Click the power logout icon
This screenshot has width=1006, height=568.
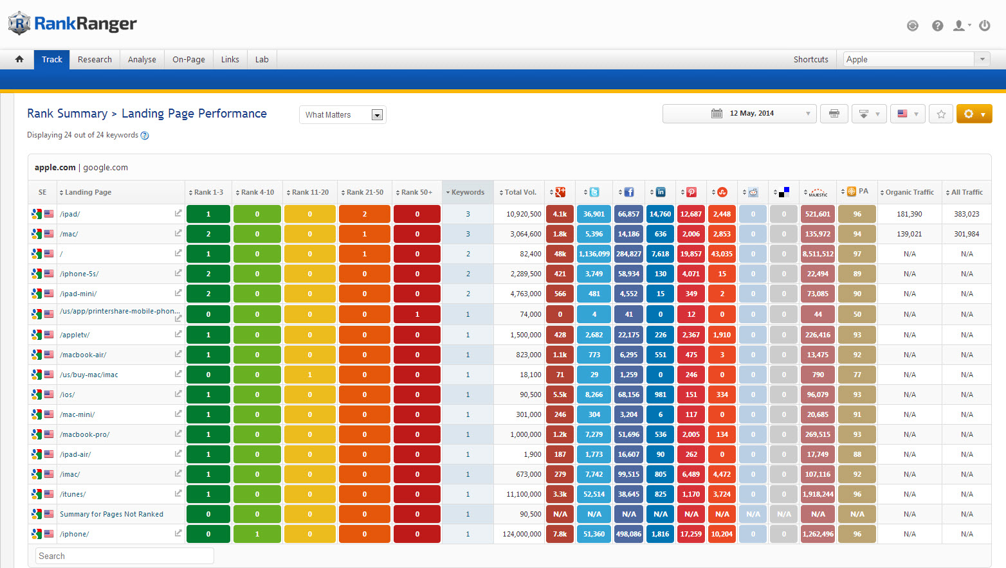click(x=984, y=26)
